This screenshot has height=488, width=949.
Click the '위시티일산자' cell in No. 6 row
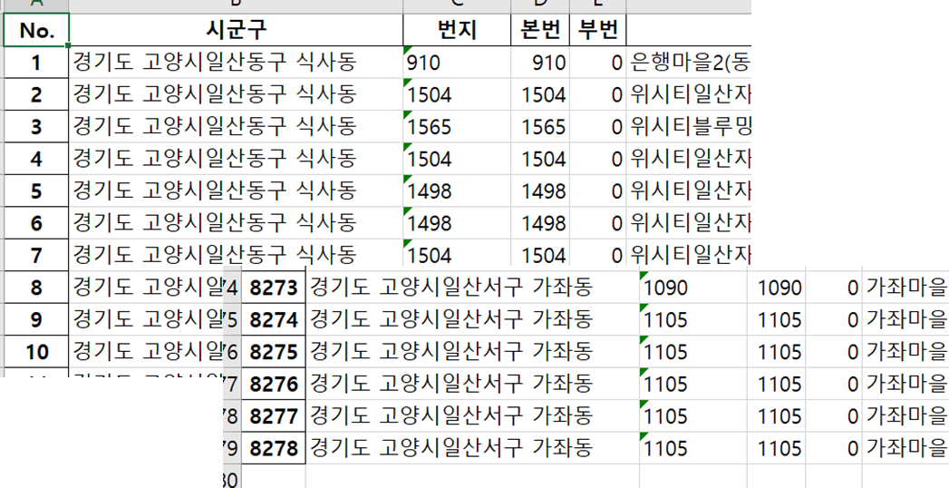click(x=690, y=223)
